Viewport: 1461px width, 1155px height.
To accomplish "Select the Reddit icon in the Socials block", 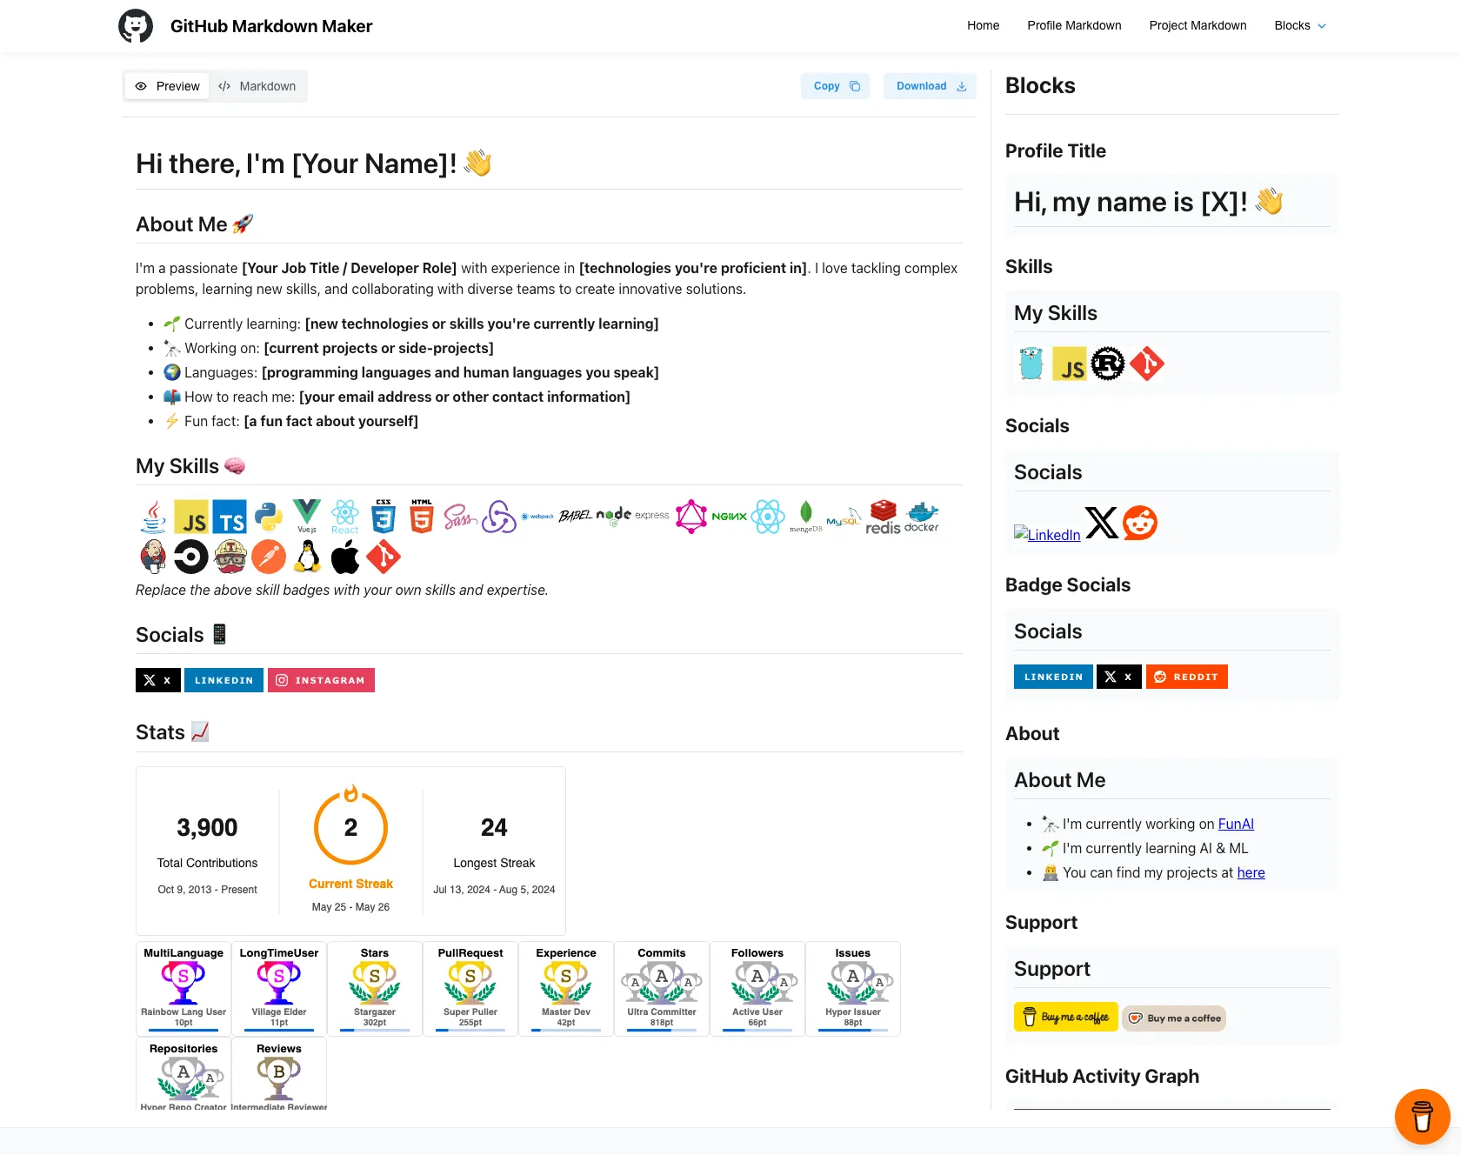I will [1139, 522].
